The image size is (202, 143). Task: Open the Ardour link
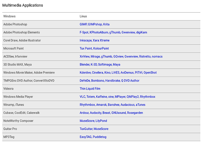pos(84,113)
